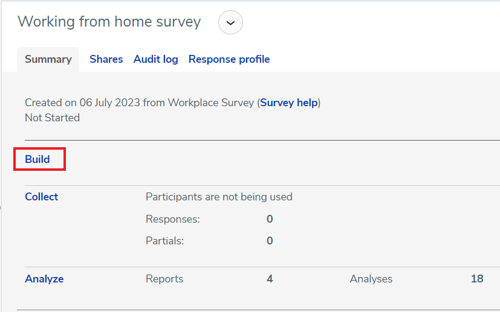Click the Not Started status text
The width and height of the screenshot is (500, 312).
point(52,118)
